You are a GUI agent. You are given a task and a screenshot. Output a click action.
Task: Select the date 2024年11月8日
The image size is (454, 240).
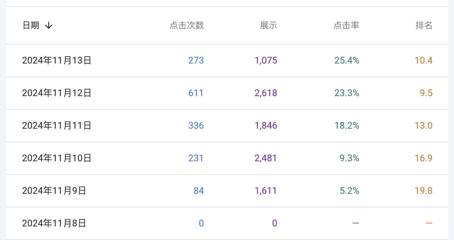point(54,223)
